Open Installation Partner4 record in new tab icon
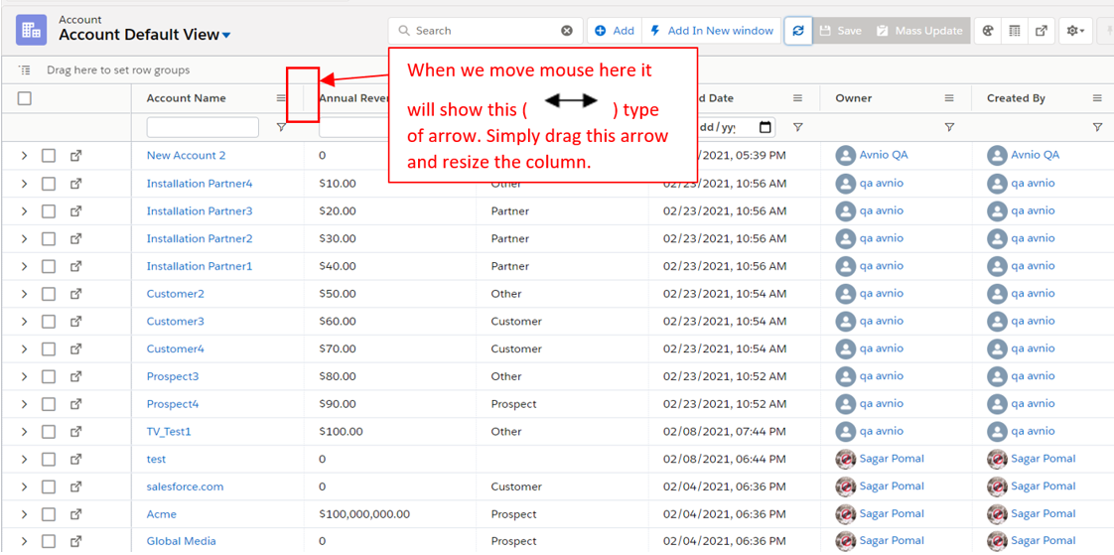Image resolution: width=1114 pixels, height=555 pixels. click(x=76, y=184)
